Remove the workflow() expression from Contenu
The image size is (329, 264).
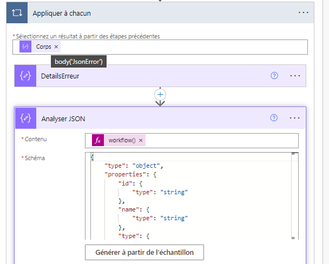click(x=141, y=140)
